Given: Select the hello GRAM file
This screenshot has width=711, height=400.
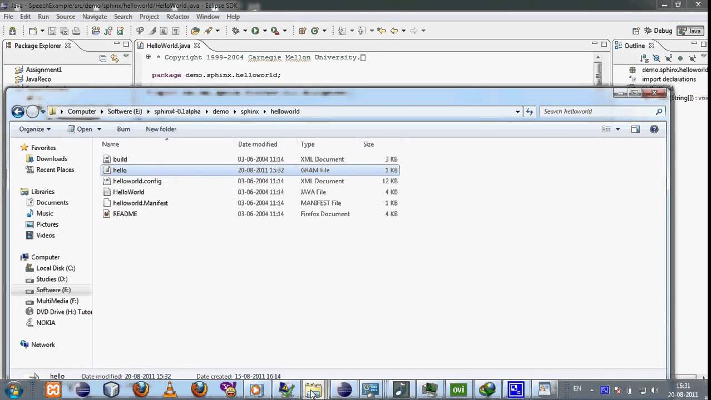Looking at the screenshot, I should (x=250, y=170).
